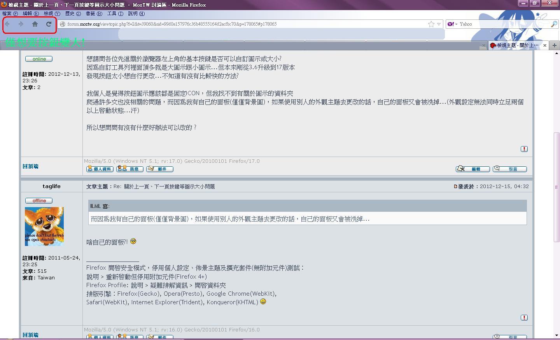Click the Forward arrow in navigation toolbar
Screen dimensions: 560x340
21,24
